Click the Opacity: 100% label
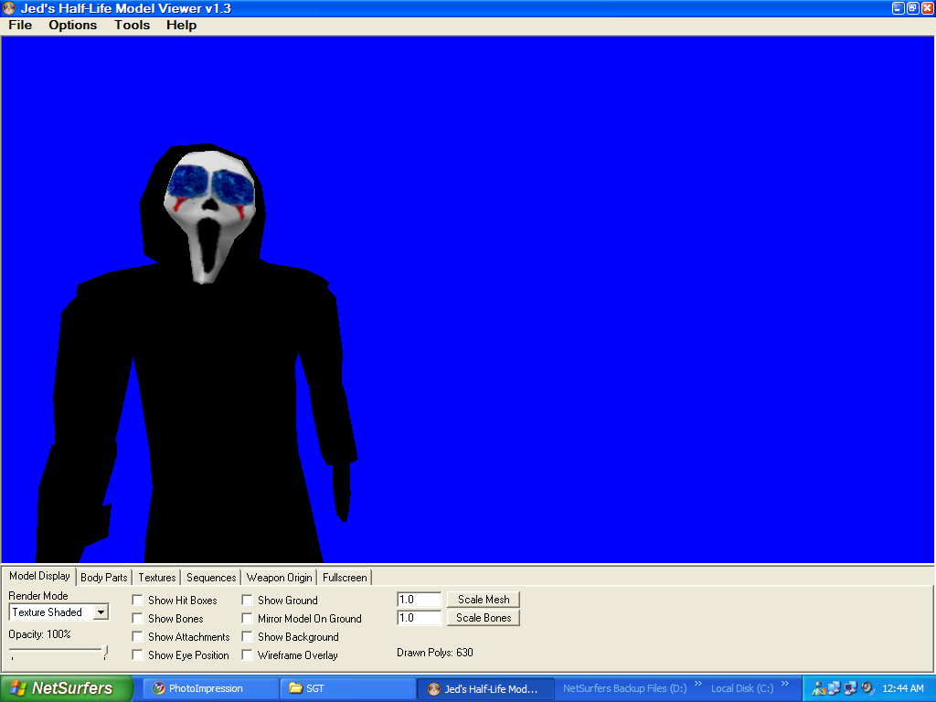The width and height of the screenshot is (936, 702). (39, 634)
